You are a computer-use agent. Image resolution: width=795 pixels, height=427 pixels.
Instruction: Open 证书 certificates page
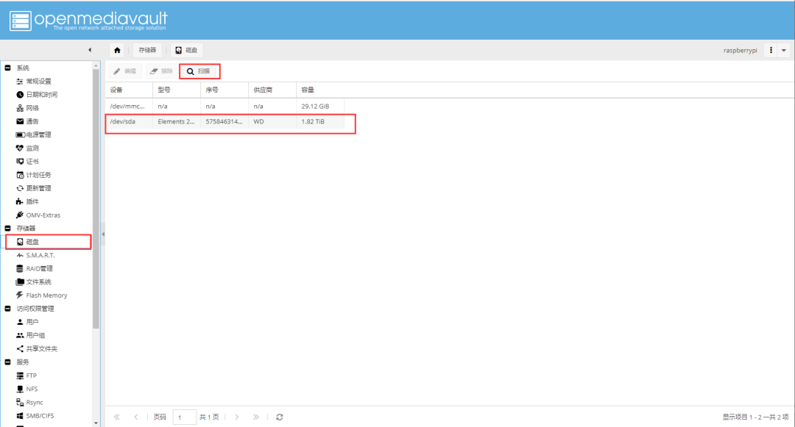(x=32, y=162)
